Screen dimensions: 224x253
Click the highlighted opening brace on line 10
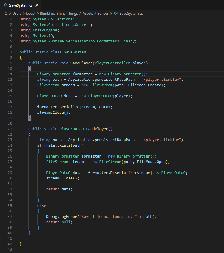tap(30, 69)
